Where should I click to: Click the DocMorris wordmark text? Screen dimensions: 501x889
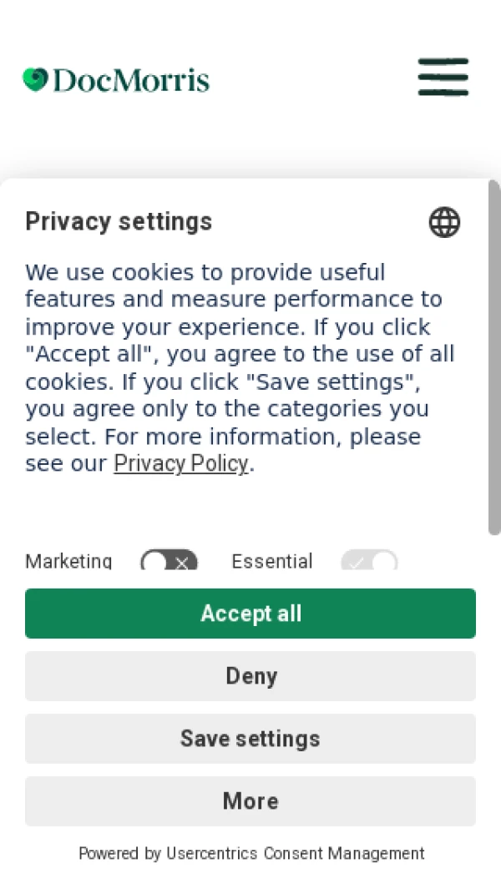131,81
